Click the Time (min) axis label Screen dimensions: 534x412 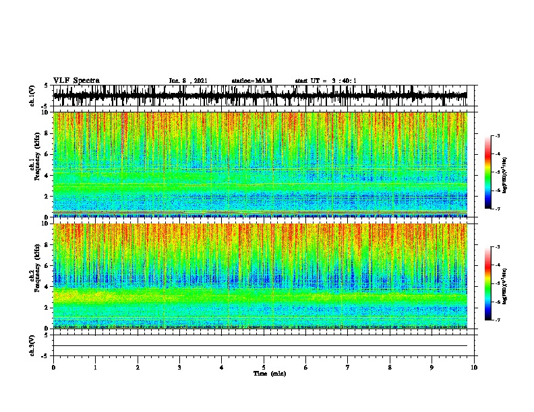pos(270,374)
